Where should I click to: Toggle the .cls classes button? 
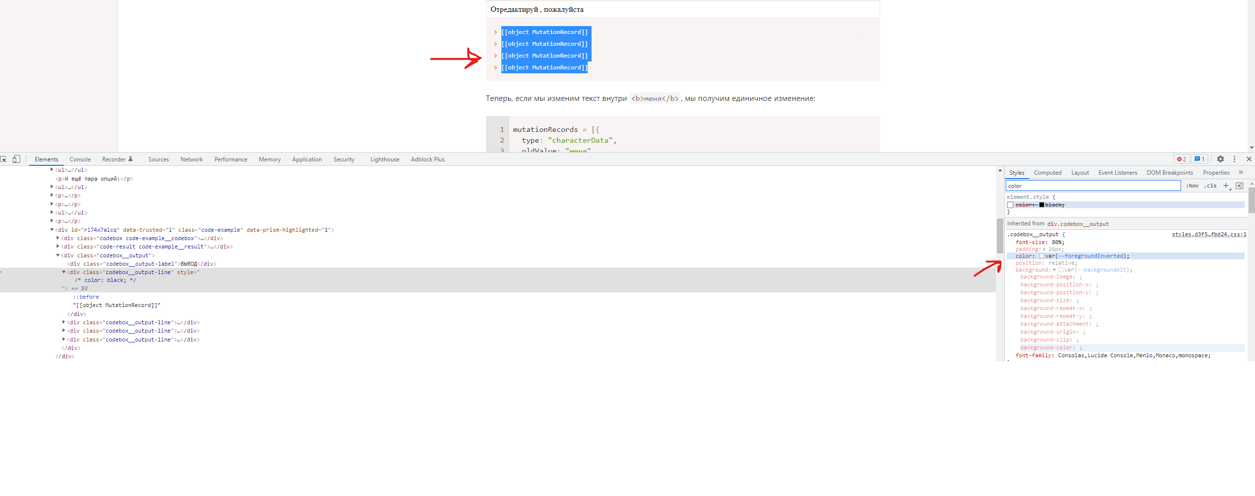tap(1211, 186)
